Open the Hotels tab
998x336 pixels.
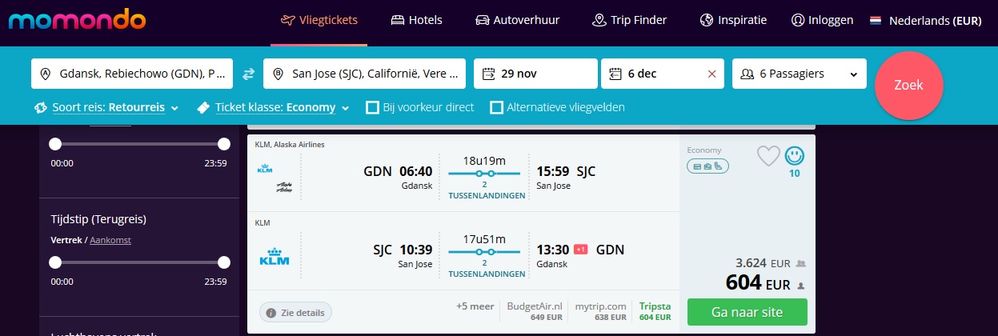pyautogui.click(x=416, y=20)
